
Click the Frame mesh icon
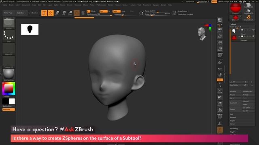tap(220, 91)
